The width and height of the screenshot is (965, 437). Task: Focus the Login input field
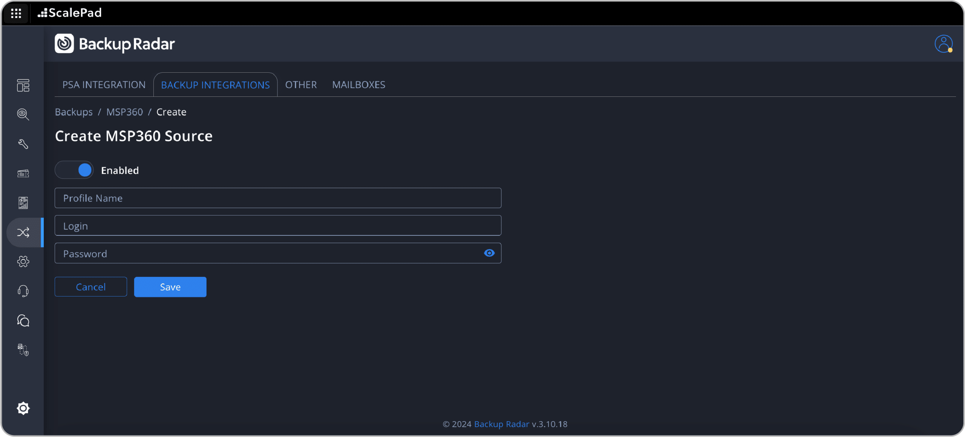click(278, 226)
